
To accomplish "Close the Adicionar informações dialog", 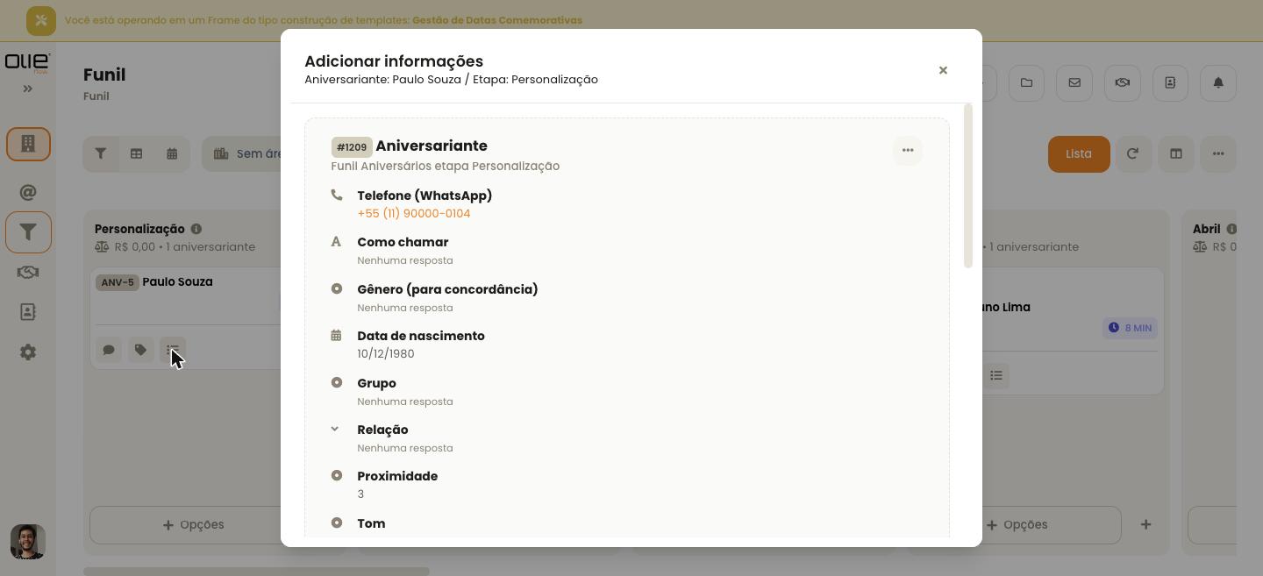I will pos(943,70).
